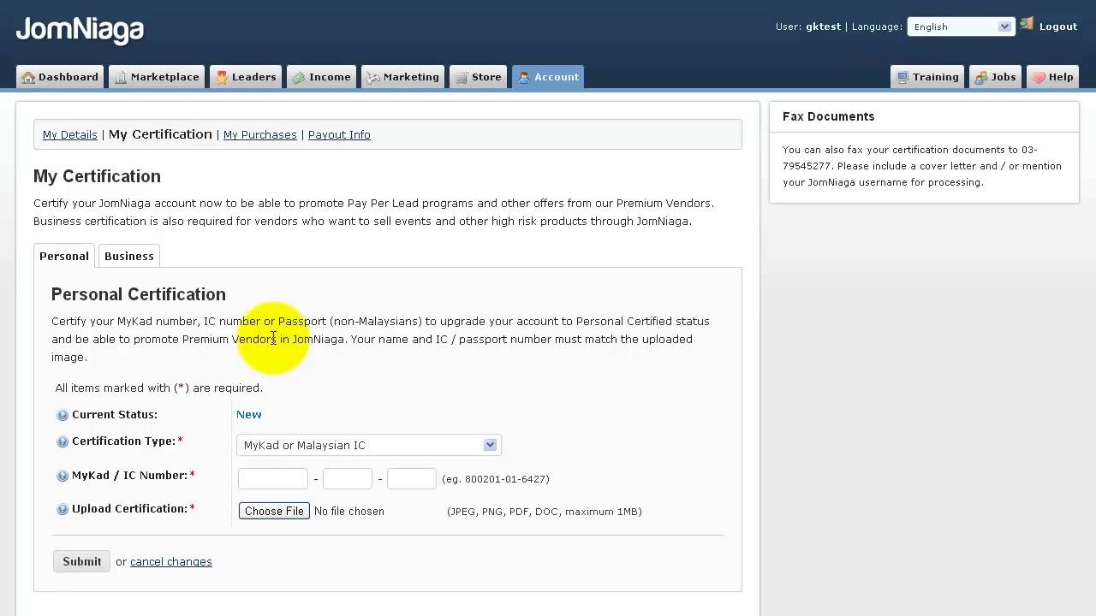This screenshot has height=616, width=1096.
Task: Click the Marketplace tab icon
Action: tap(121, 77)
